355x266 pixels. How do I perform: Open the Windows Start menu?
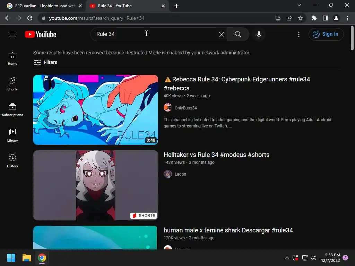11,258
